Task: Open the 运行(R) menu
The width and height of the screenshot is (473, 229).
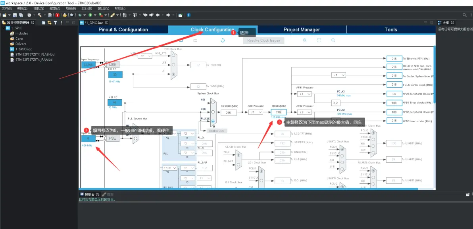Action: (x=87, y=8)
